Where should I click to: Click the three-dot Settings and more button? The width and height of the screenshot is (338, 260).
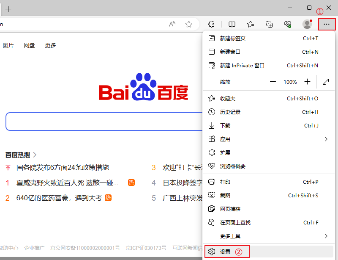327,24
